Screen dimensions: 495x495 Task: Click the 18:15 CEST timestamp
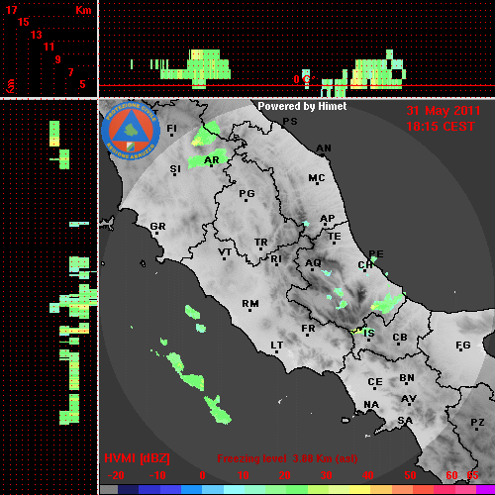tap(441, 127)
